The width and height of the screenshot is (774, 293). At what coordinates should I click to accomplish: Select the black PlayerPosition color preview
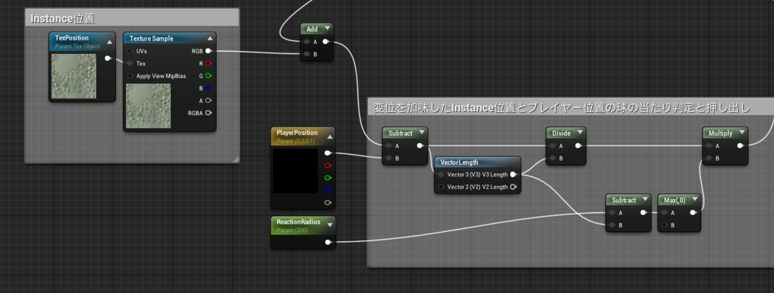295,171
